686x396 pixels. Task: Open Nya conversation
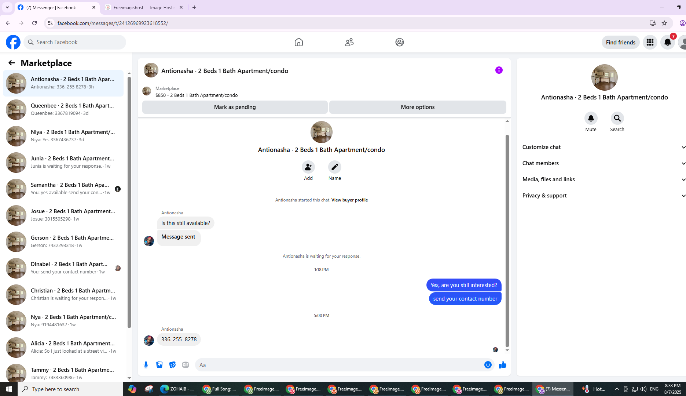pyautogui.click(x=63, y=321)
